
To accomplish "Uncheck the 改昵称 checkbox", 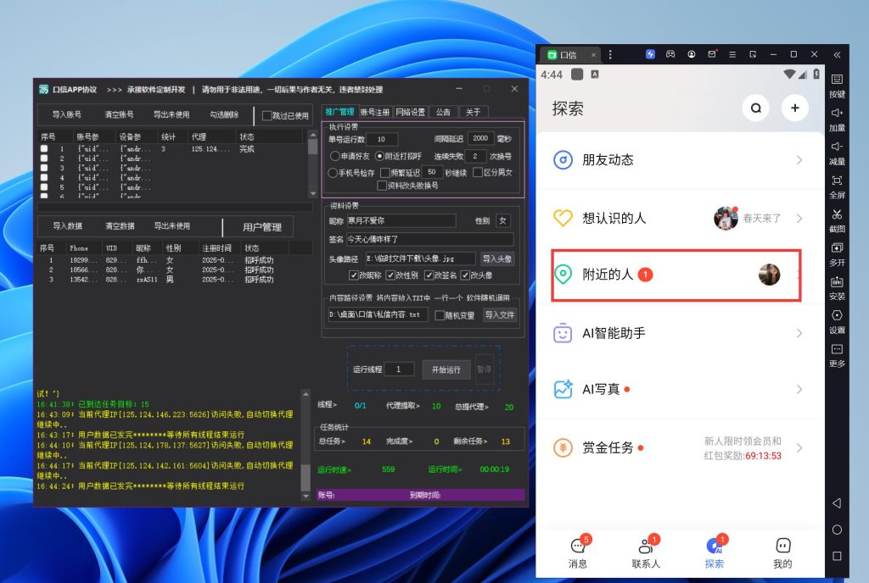I will click(x=354, y=275).
